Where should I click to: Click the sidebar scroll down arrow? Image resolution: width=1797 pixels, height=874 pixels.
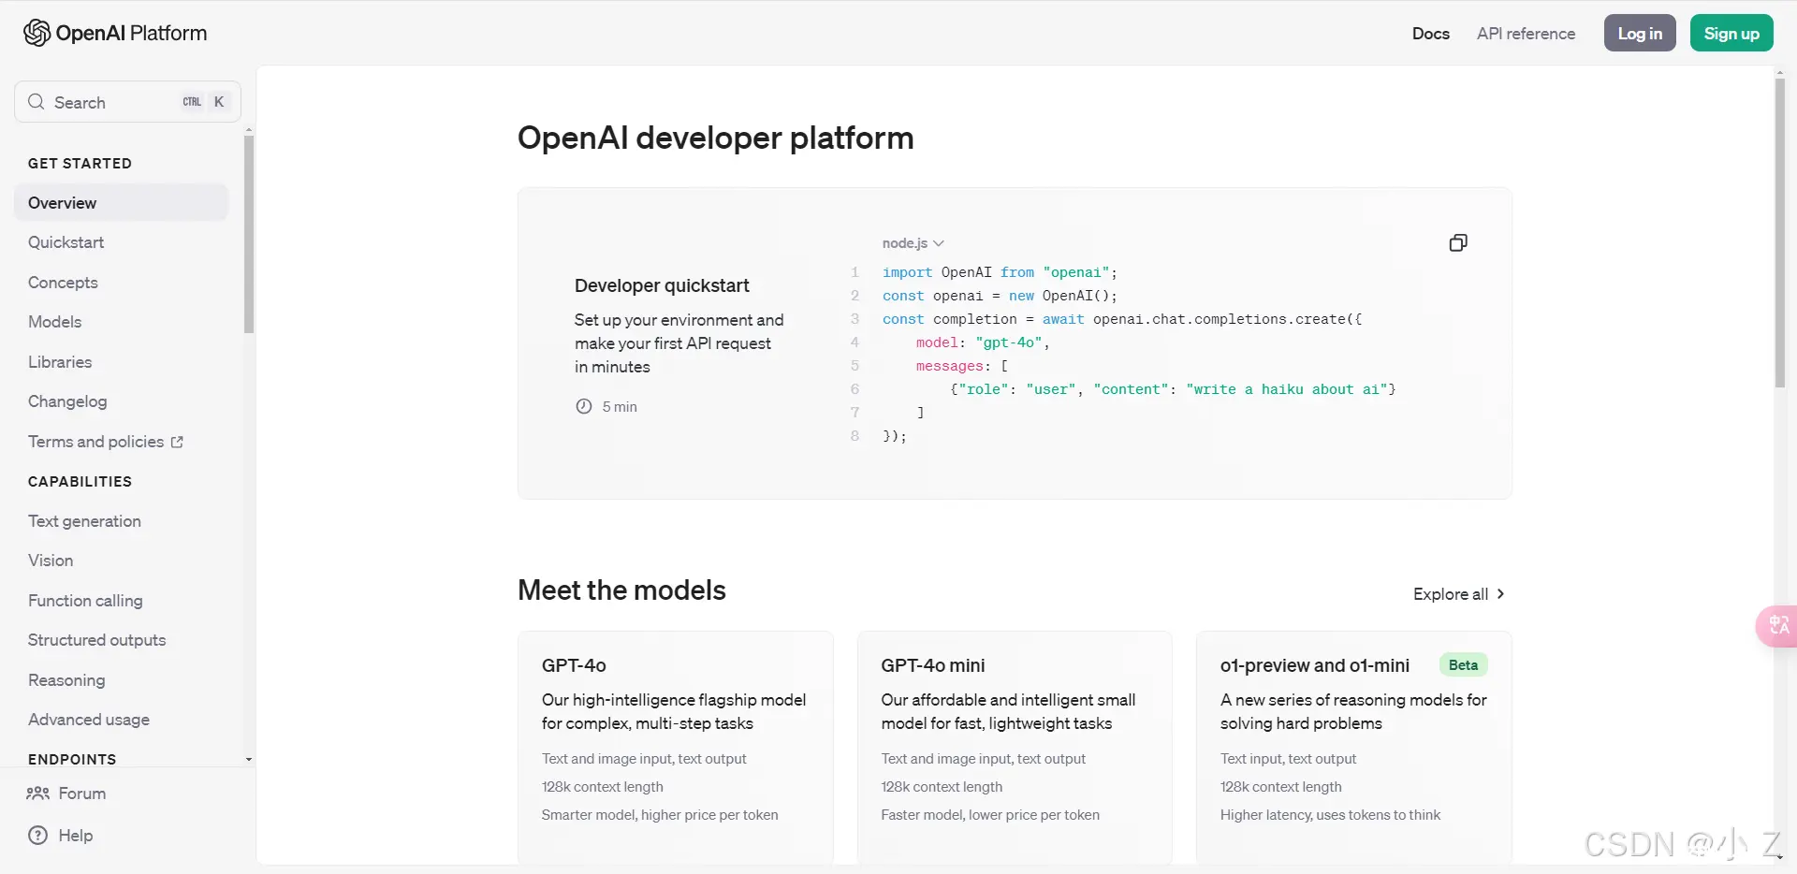coord(249,759)
